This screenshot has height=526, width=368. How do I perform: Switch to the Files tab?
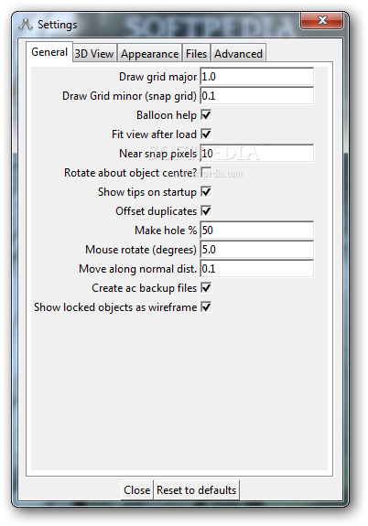pos(197,54)
